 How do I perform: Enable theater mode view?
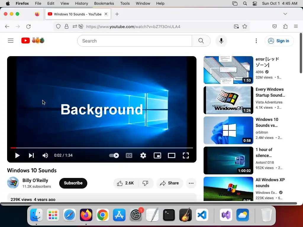pyautogui.click(x=172, y=155)
